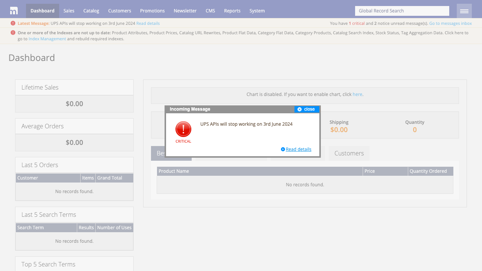Open the Index Management link
Viewport: 482px width, 271px height.
47,39
